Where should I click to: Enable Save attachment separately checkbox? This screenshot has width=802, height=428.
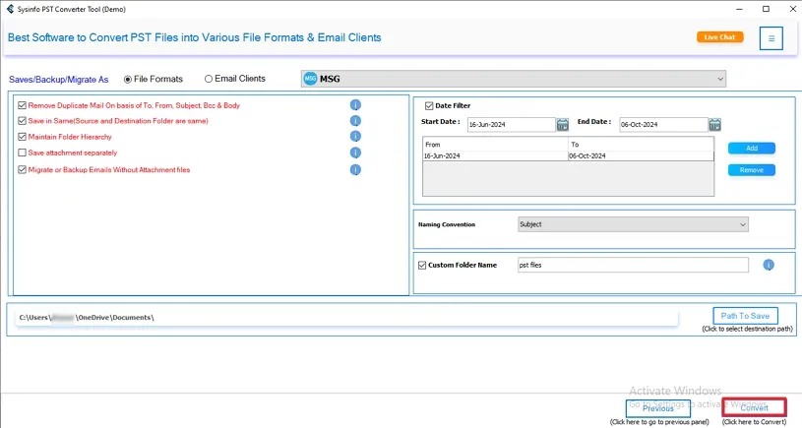pyautogui.click(x=23, y=153)
